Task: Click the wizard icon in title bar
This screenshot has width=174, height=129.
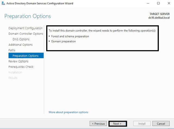Action: [3, 3]
